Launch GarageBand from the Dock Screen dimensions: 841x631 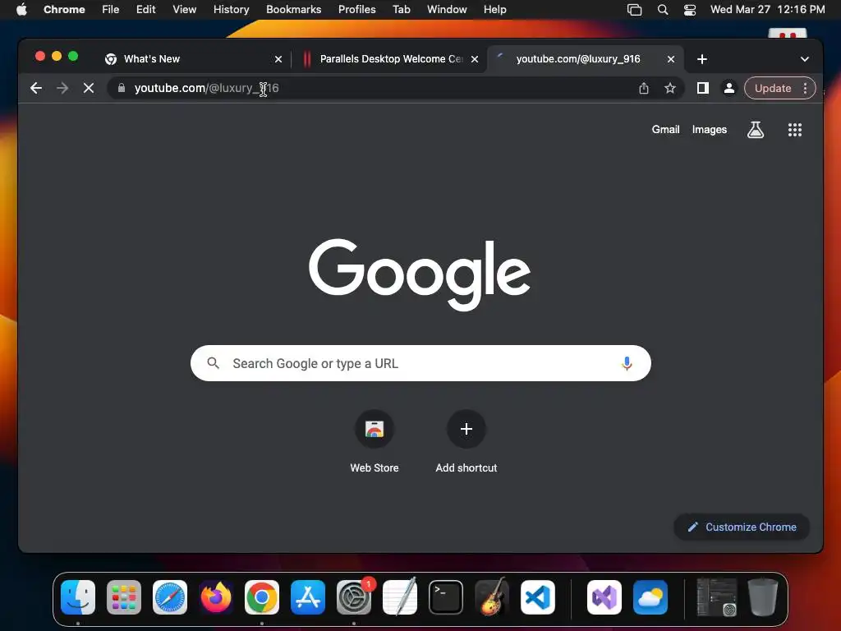492,597
